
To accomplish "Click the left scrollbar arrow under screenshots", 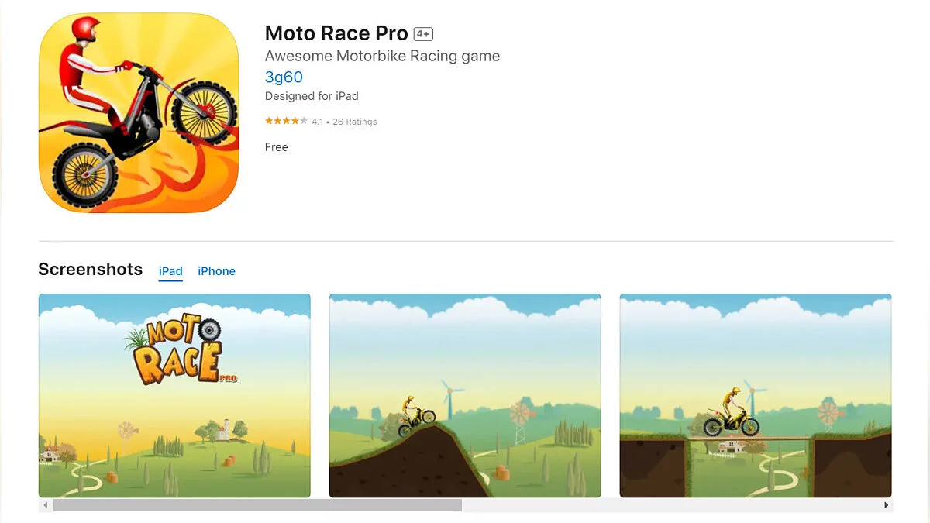I will coord(46,505).
